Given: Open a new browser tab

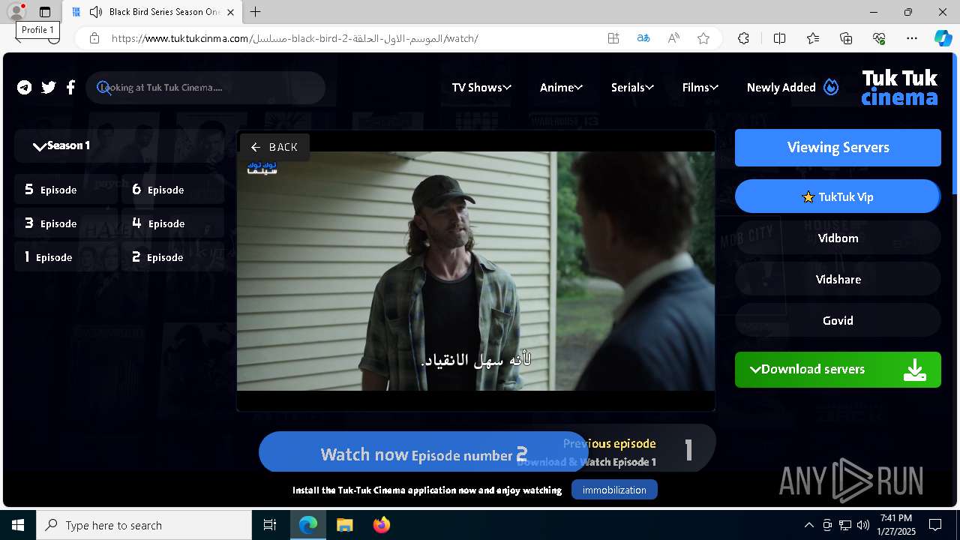Looking at the screenshot, I should (x=256, y=12).
